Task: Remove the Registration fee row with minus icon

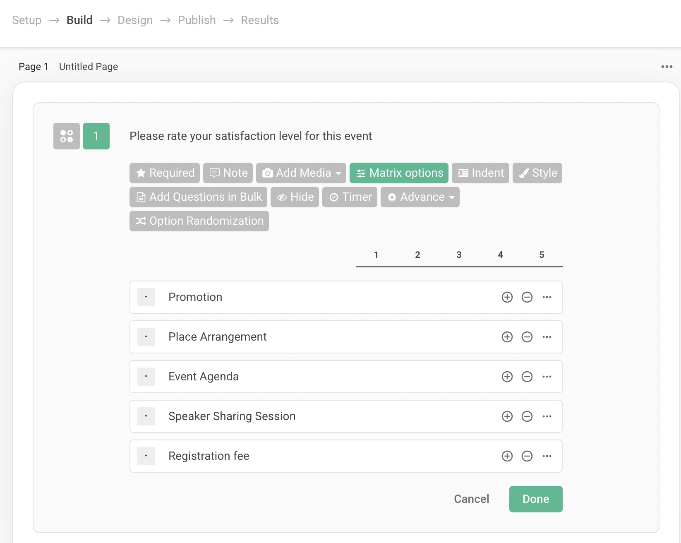Action: click(x=527, y=456)
